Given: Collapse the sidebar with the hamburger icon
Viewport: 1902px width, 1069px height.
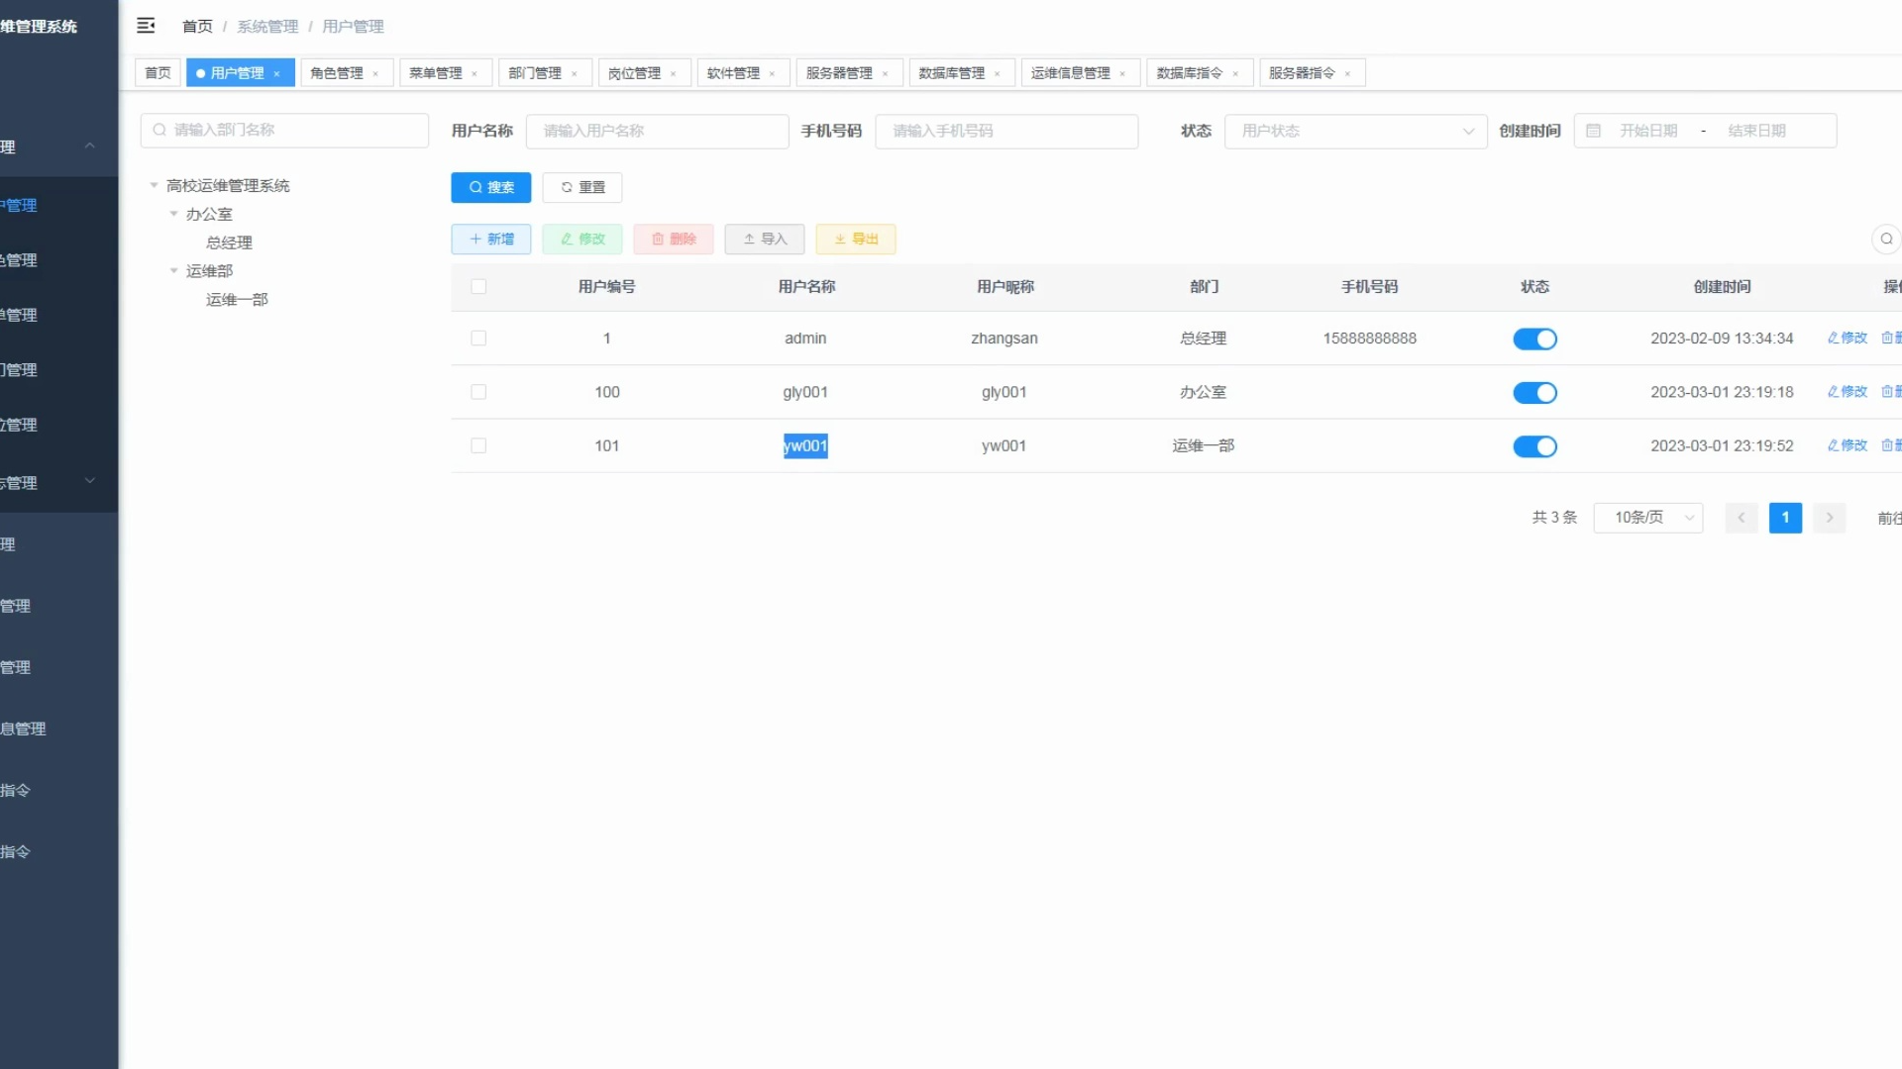Looking at the screenshot, I should (x=146, y=26).
